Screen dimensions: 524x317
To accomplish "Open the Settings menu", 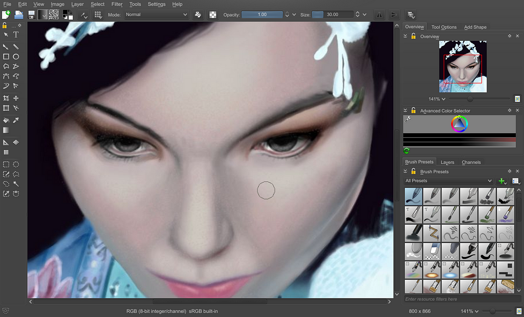I will [x=157, y=4].
